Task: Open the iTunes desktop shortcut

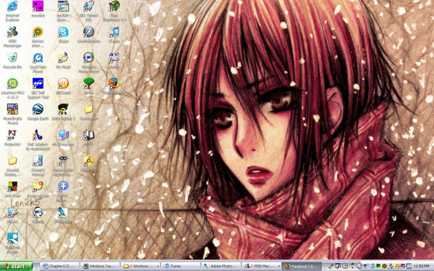Action: tap(114, 35)
